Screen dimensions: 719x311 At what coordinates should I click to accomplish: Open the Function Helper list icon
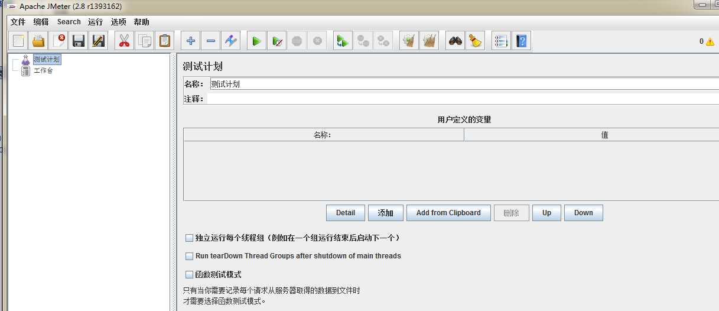click(501, 41)
